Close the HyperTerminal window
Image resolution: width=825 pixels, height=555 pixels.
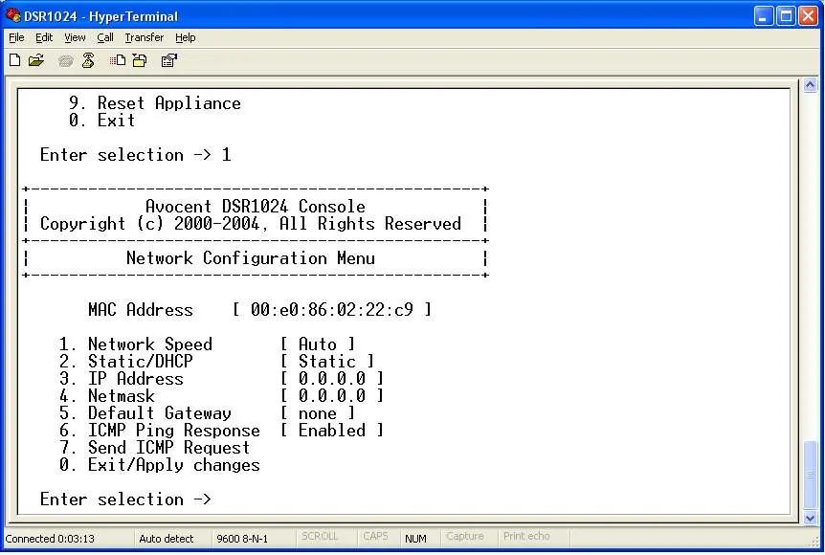pos(808,15)
